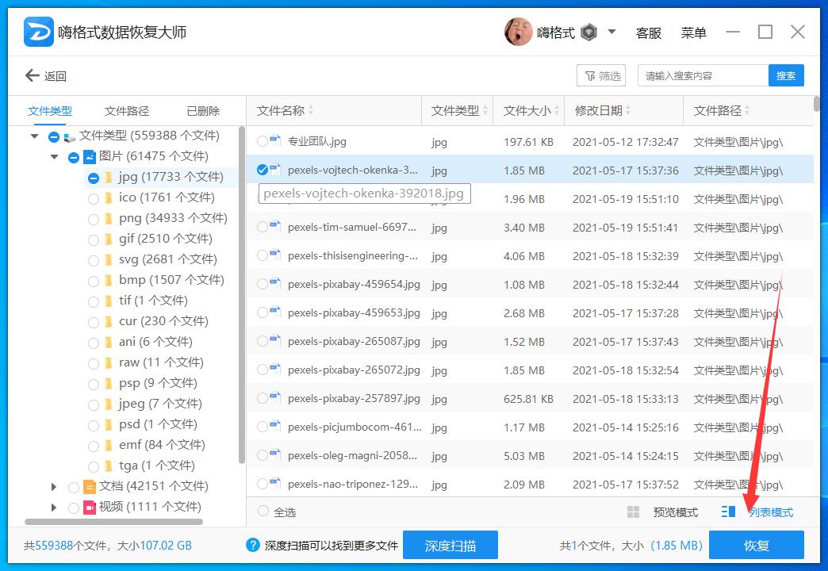828x571 pixels.
Task: Click the png folder icon
Action: click(108, 218)
